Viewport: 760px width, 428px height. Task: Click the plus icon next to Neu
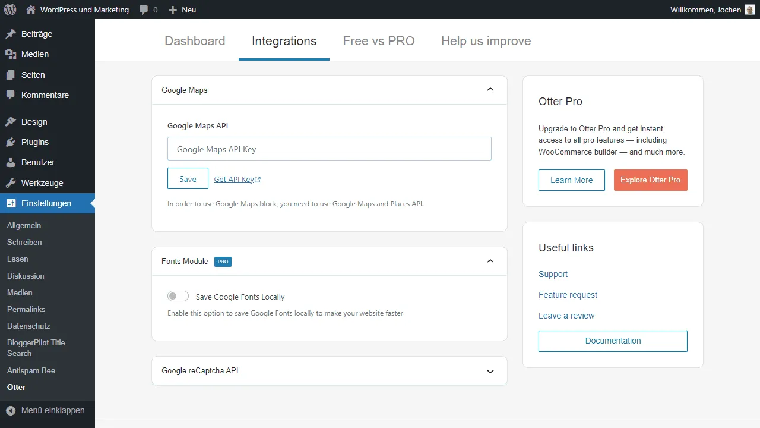tap(173, 10)
